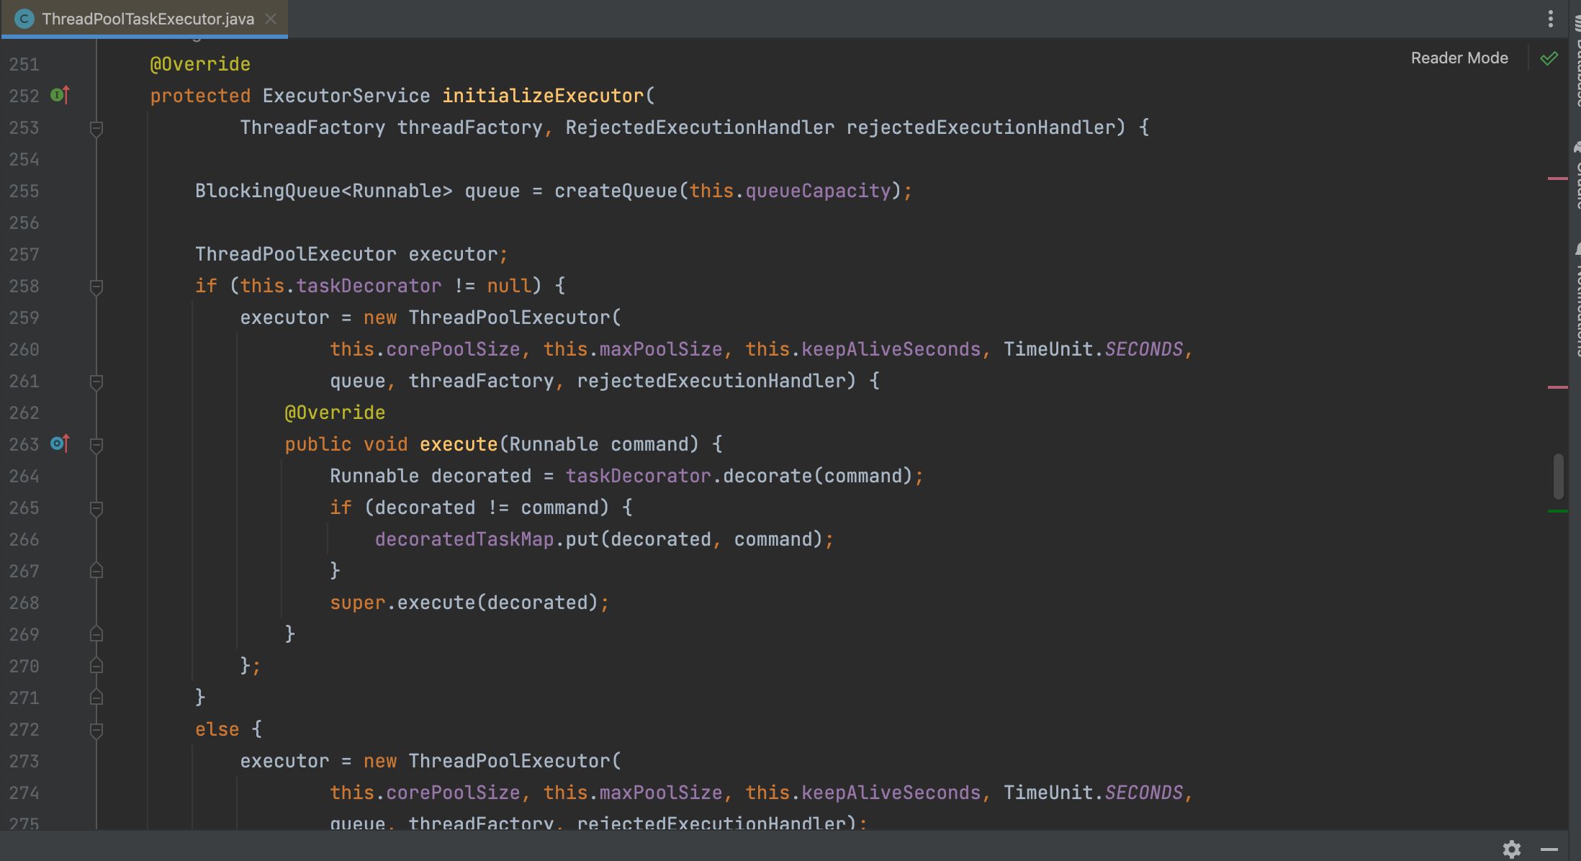Click the editor vertical scrollbar thumb
Screen dimensions: 1581x861
click(1558, 476)
